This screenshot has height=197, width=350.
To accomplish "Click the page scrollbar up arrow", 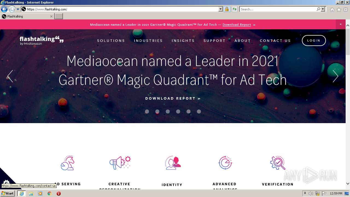I will pos(348,25).
